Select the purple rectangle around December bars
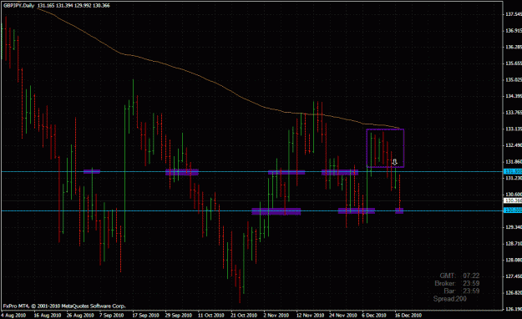Image resolution: width=522 pixels, height=319 pixels. tap(385, 148)
